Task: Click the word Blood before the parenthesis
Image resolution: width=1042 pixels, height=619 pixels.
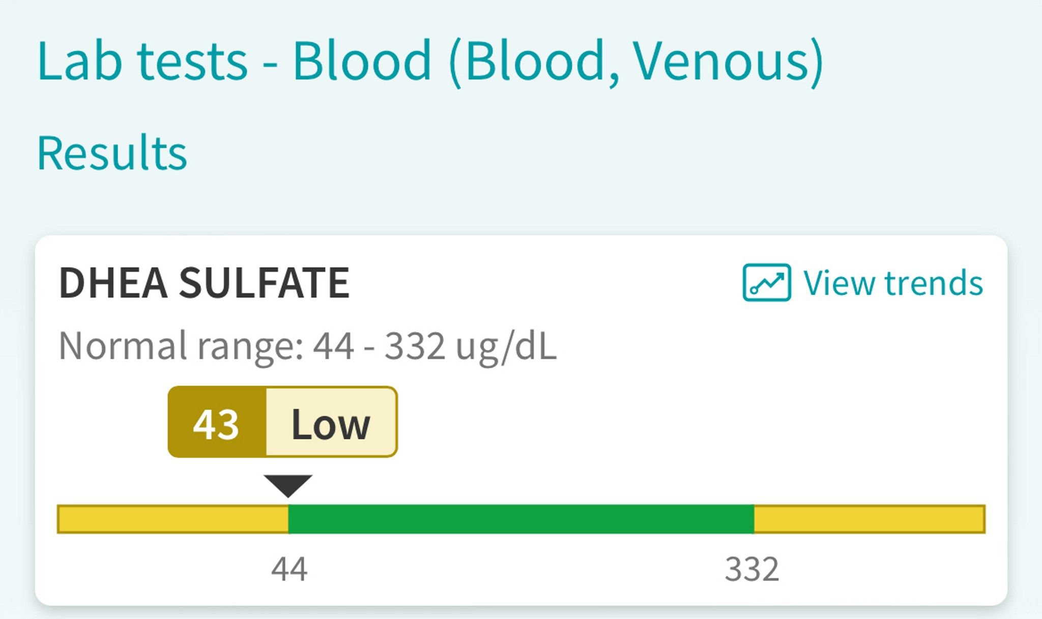Action: 362,61
